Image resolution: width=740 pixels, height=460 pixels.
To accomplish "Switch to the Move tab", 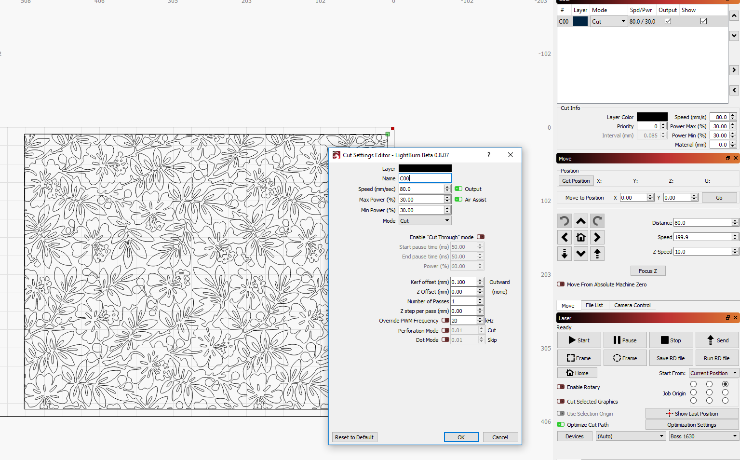I will [568, 305].
